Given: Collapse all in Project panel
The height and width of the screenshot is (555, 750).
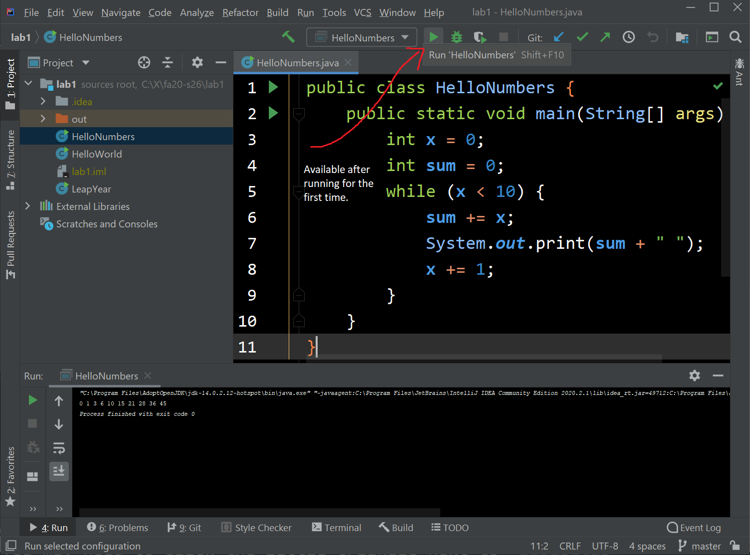Looking at the screenshot, I should coord(168,62).
